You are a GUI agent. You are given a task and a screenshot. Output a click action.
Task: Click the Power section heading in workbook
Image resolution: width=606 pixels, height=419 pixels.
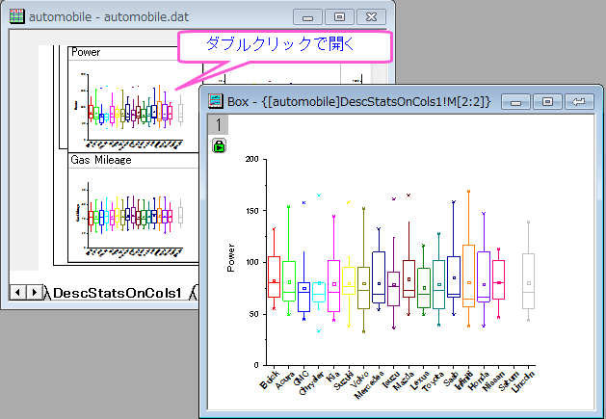tap(86, 52)
